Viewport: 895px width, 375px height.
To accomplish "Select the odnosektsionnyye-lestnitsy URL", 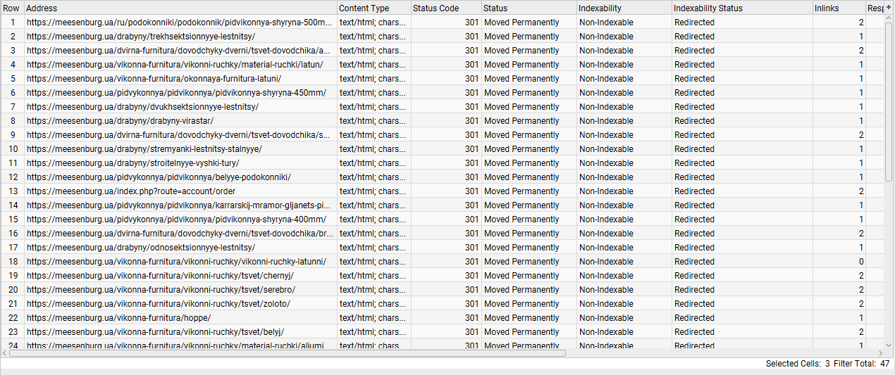I will [x=141, y=248].
